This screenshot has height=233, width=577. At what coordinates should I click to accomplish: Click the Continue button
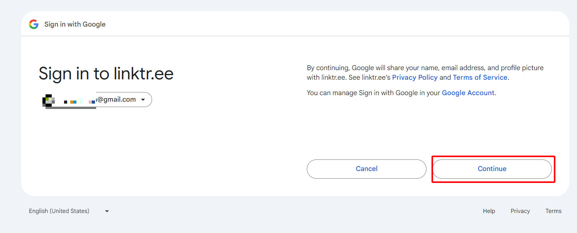pos(492,169)
